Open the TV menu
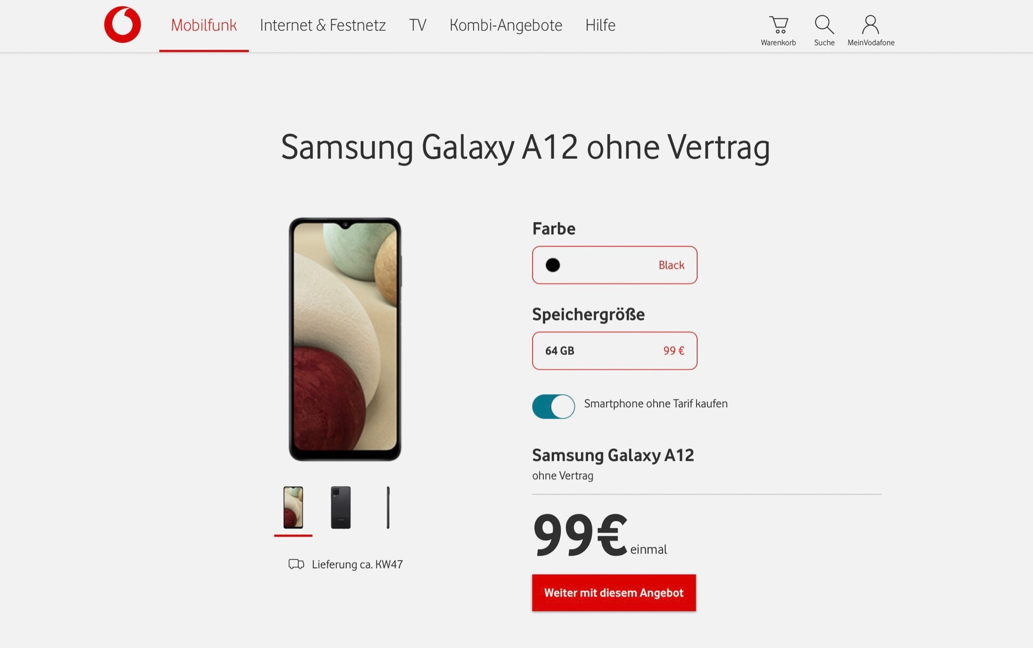This screenshot has height=648, width=1033. (418, 25)
